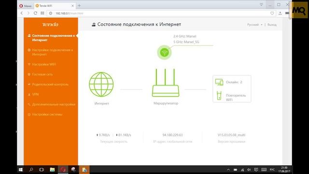This screenshot has height=174, width=309.
Task: Open Action Center notifications icon
Action: click(256, 170)
